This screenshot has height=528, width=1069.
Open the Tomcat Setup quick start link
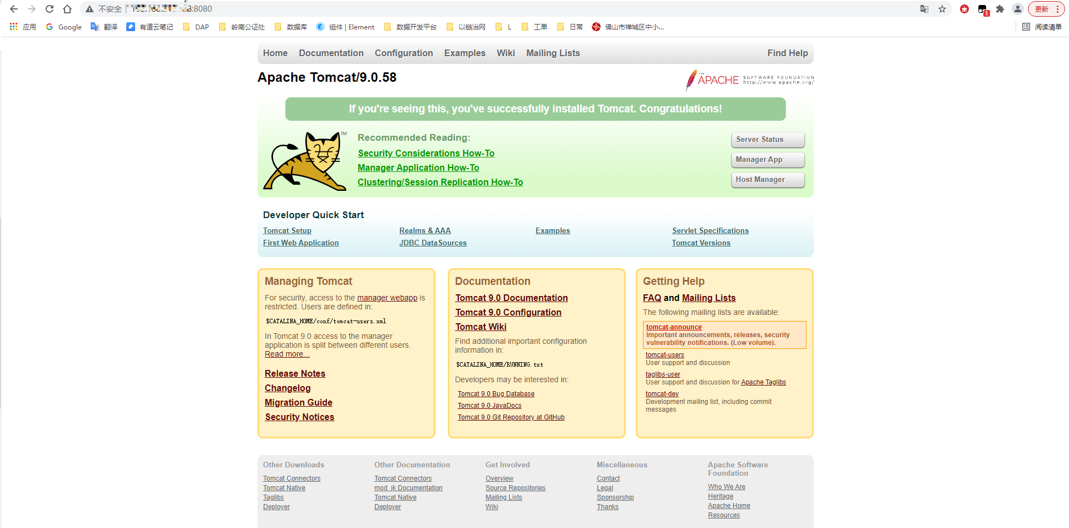[287, 231]
